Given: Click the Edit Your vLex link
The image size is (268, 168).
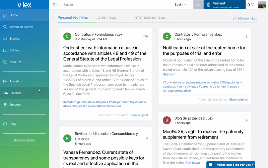Looking at the screenshot, I should (x=245, y=18).
